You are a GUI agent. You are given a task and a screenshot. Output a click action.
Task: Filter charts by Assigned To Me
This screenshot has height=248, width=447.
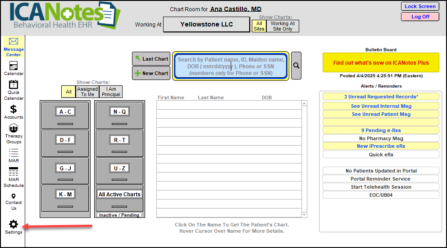[x=87, y=92]
